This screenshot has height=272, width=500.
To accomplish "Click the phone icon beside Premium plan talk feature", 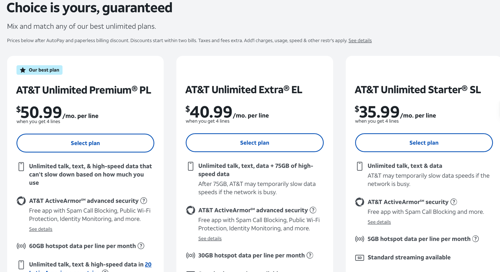I will [x=21, y=166].
